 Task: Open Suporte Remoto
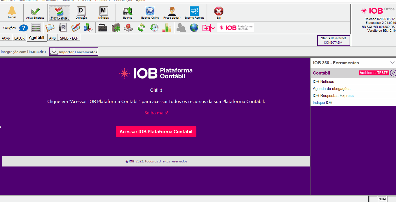194,13
